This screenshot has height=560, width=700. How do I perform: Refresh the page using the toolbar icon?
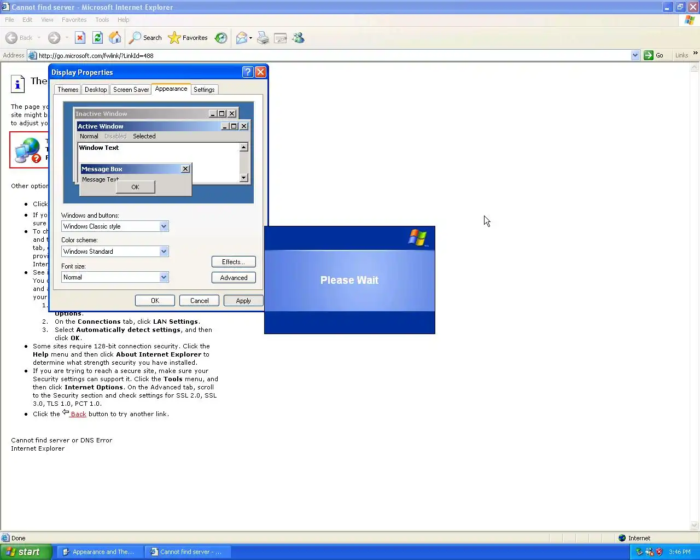click(97, 38)
